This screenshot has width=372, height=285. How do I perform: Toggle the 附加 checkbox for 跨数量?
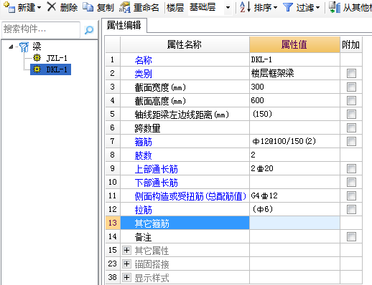coord(351,127)
